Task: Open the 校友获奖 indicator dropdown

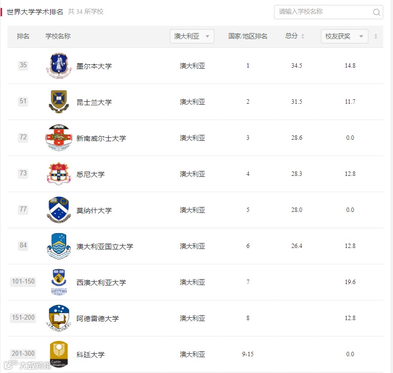Action: pos(345,37)
